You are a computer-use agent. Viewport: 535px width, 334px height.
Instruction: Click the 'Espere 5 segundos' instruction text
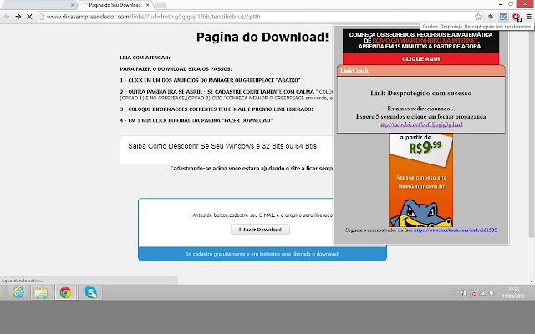pyautogui.click(x=420, y=117)
